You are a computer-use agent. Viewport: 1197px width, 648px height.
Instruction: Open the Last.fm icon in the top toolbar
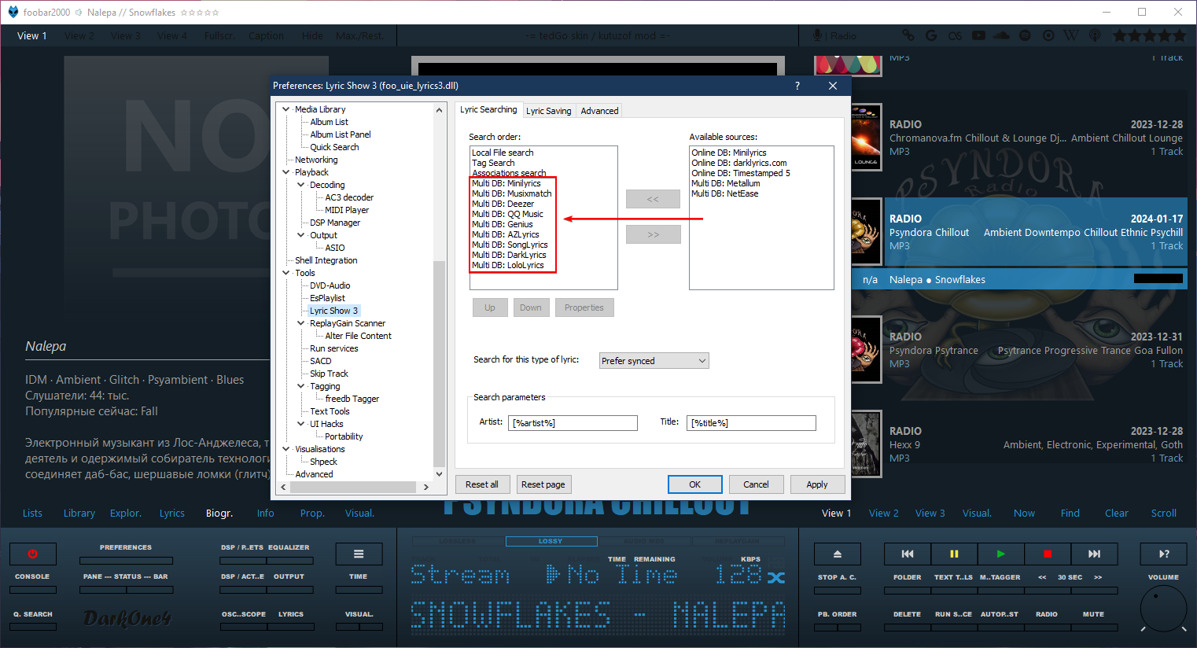pos(955,35)
